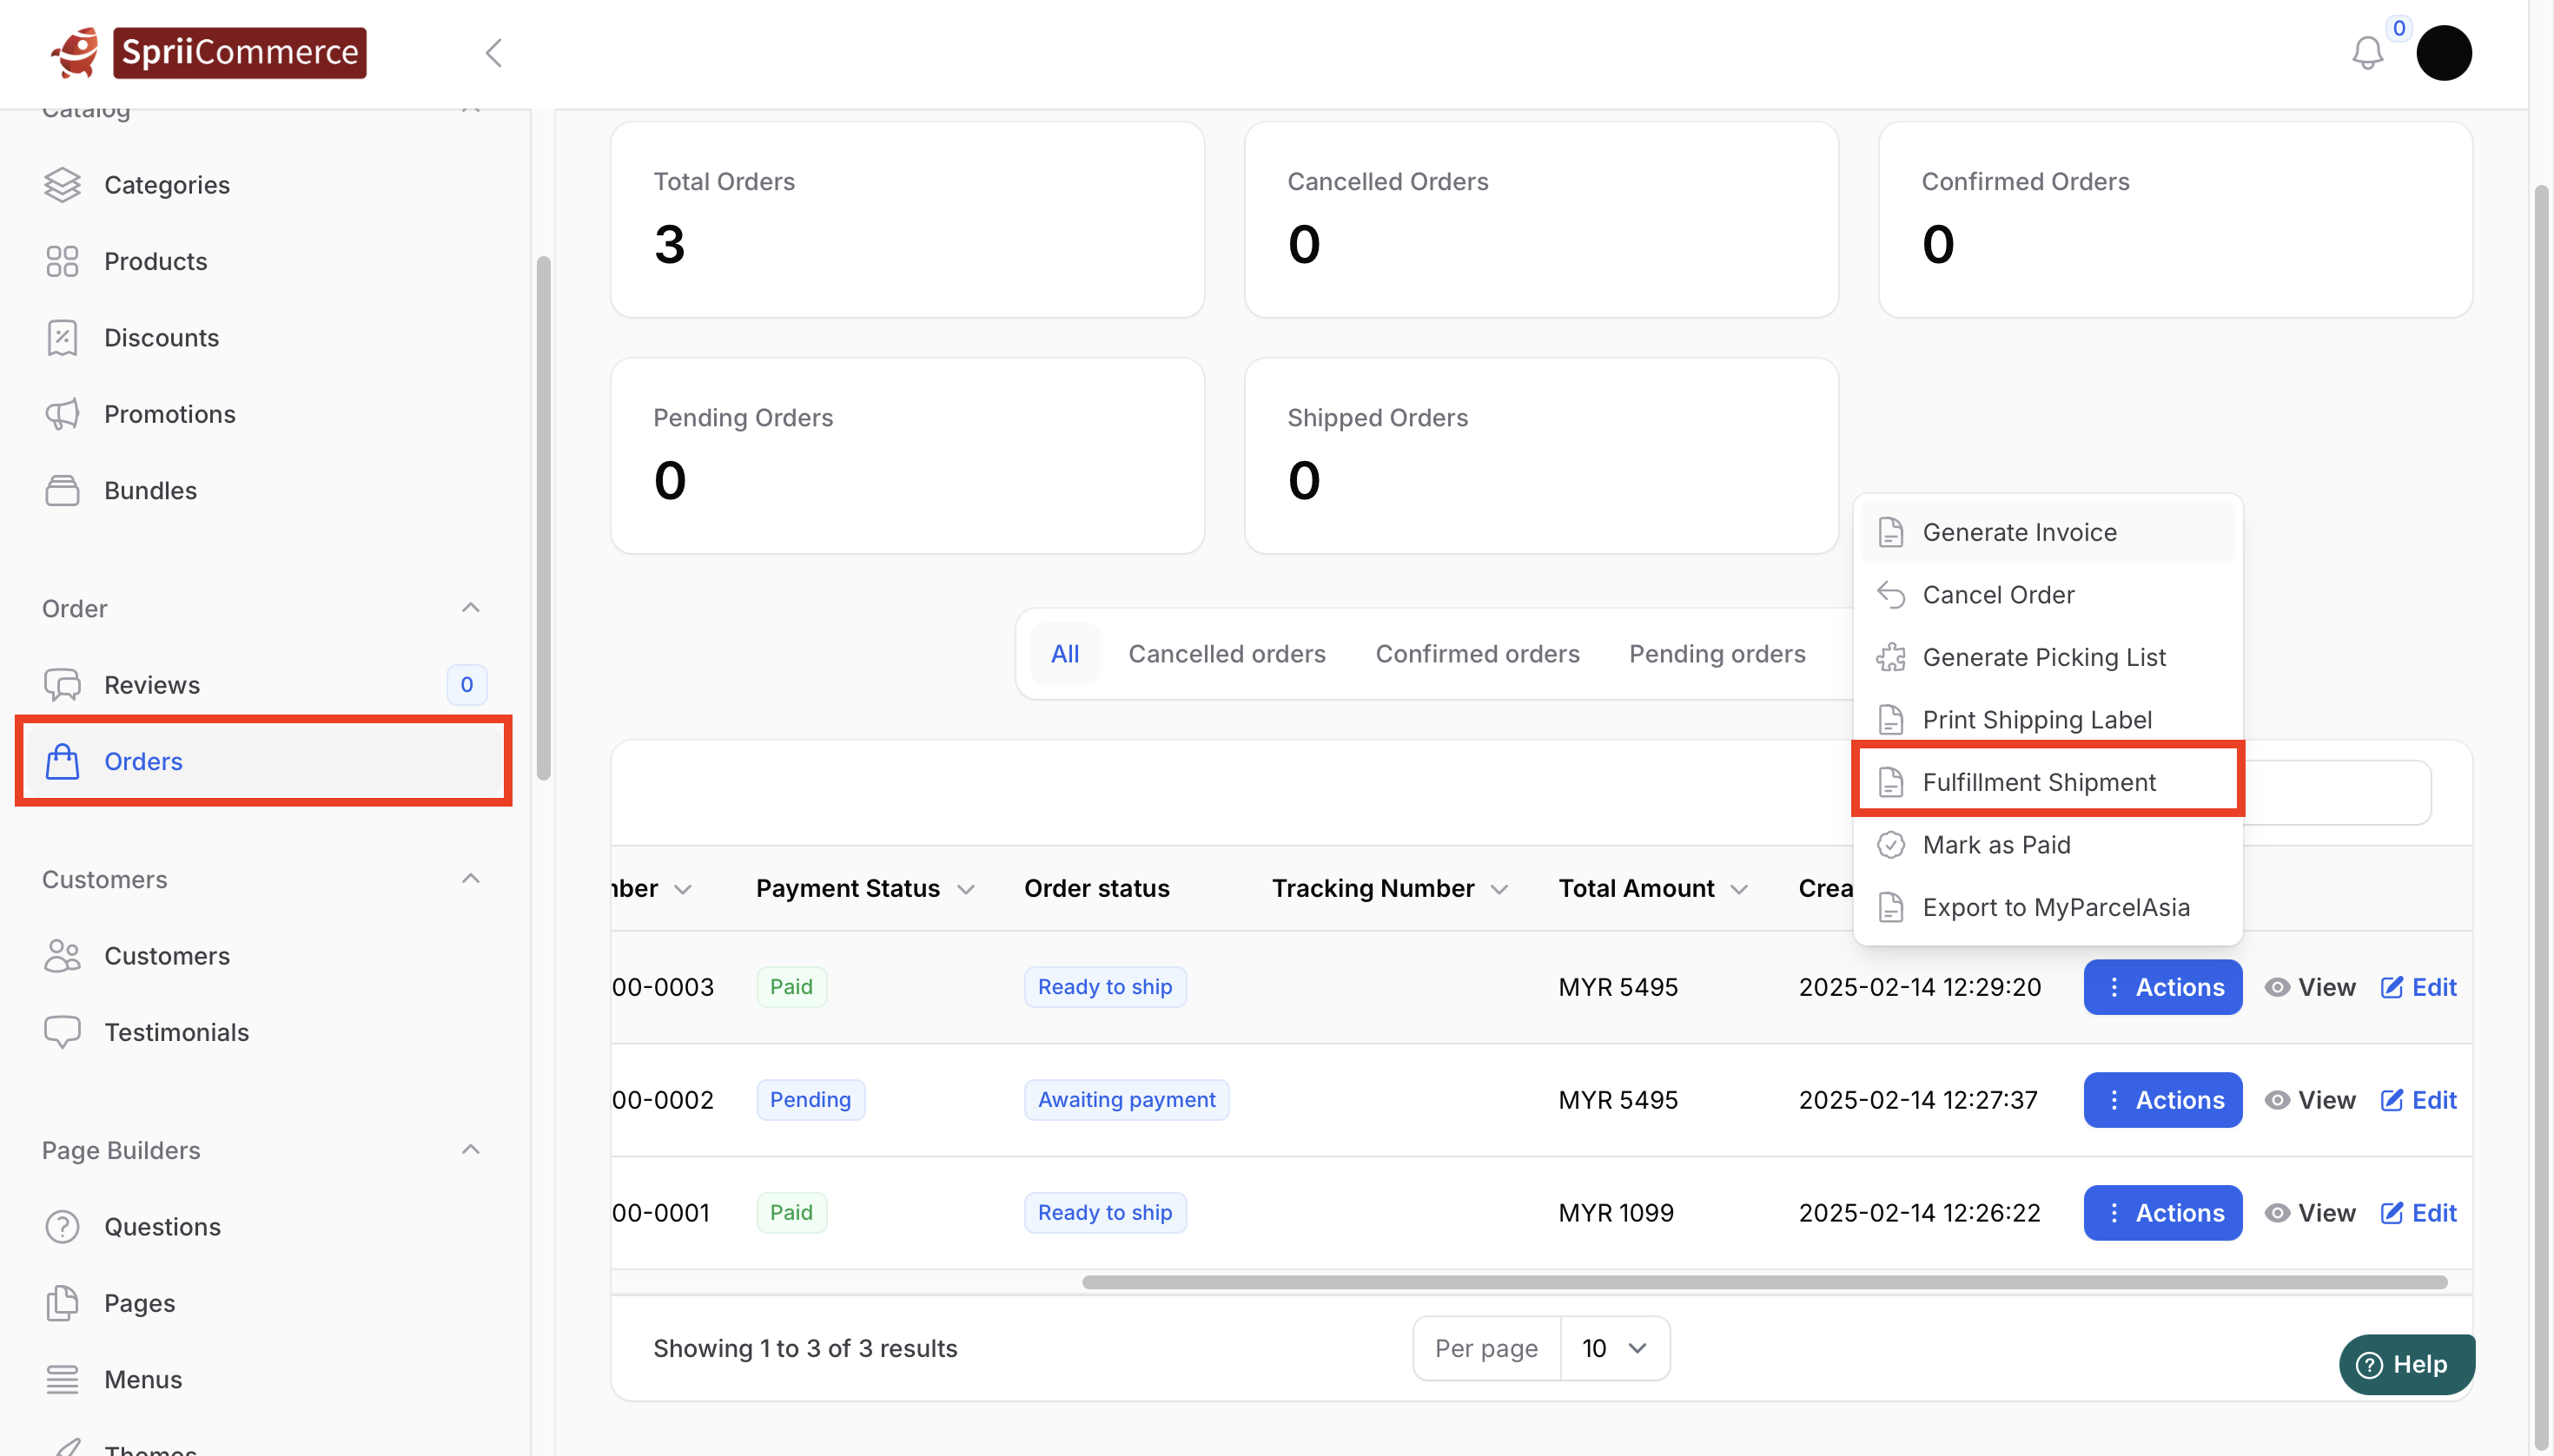Sort by Payment Status column chevron
2554x1456 pixels.
965,889
